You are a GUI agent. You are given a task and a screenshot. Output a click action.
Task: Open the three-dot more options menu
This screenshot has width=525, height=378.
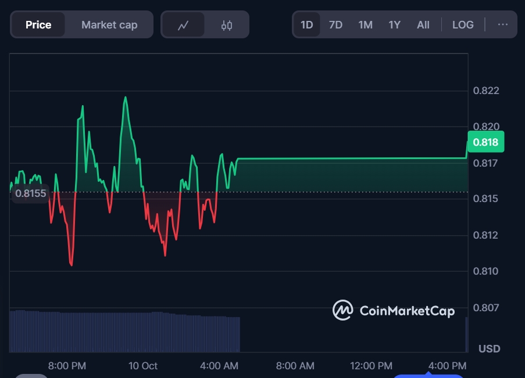[x=503, y=24]
